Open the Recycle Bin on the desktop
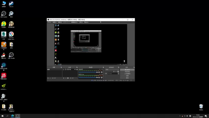Viewport: 209px width, 118px height. pos(201,107)
